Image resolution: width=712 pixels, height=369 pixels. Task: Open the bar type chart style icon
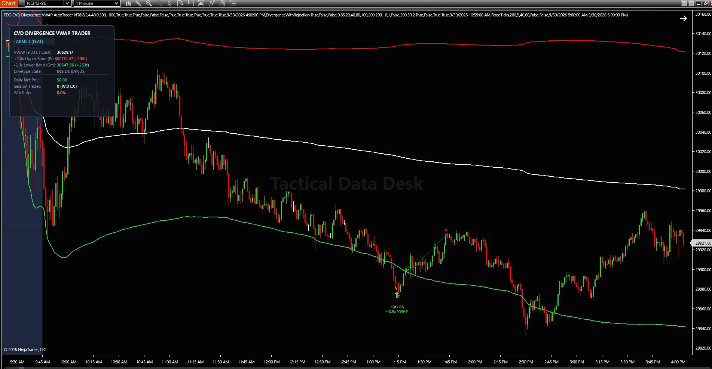pyautogui.click(x=128, y=3)
